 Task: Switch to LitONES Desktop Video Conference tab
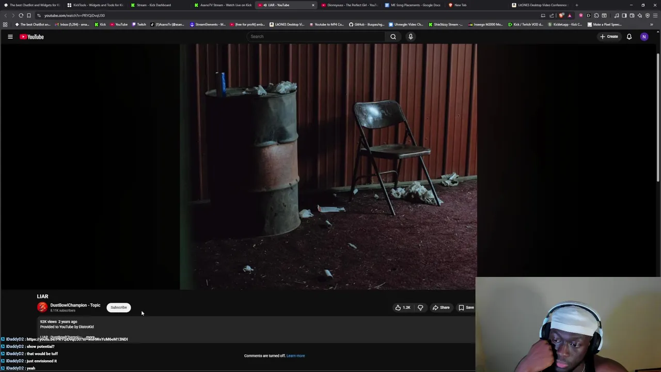click(x=540, y=5)
